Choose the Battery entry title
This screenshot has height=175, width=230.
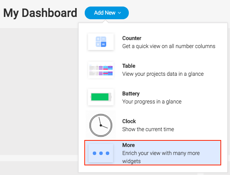pyautogui.click(x=131, y=93)
